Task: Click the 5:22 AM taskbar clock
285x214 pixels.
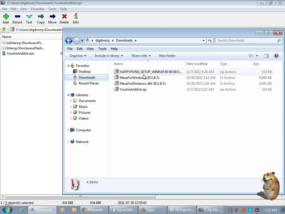Action: coord(271,210)
